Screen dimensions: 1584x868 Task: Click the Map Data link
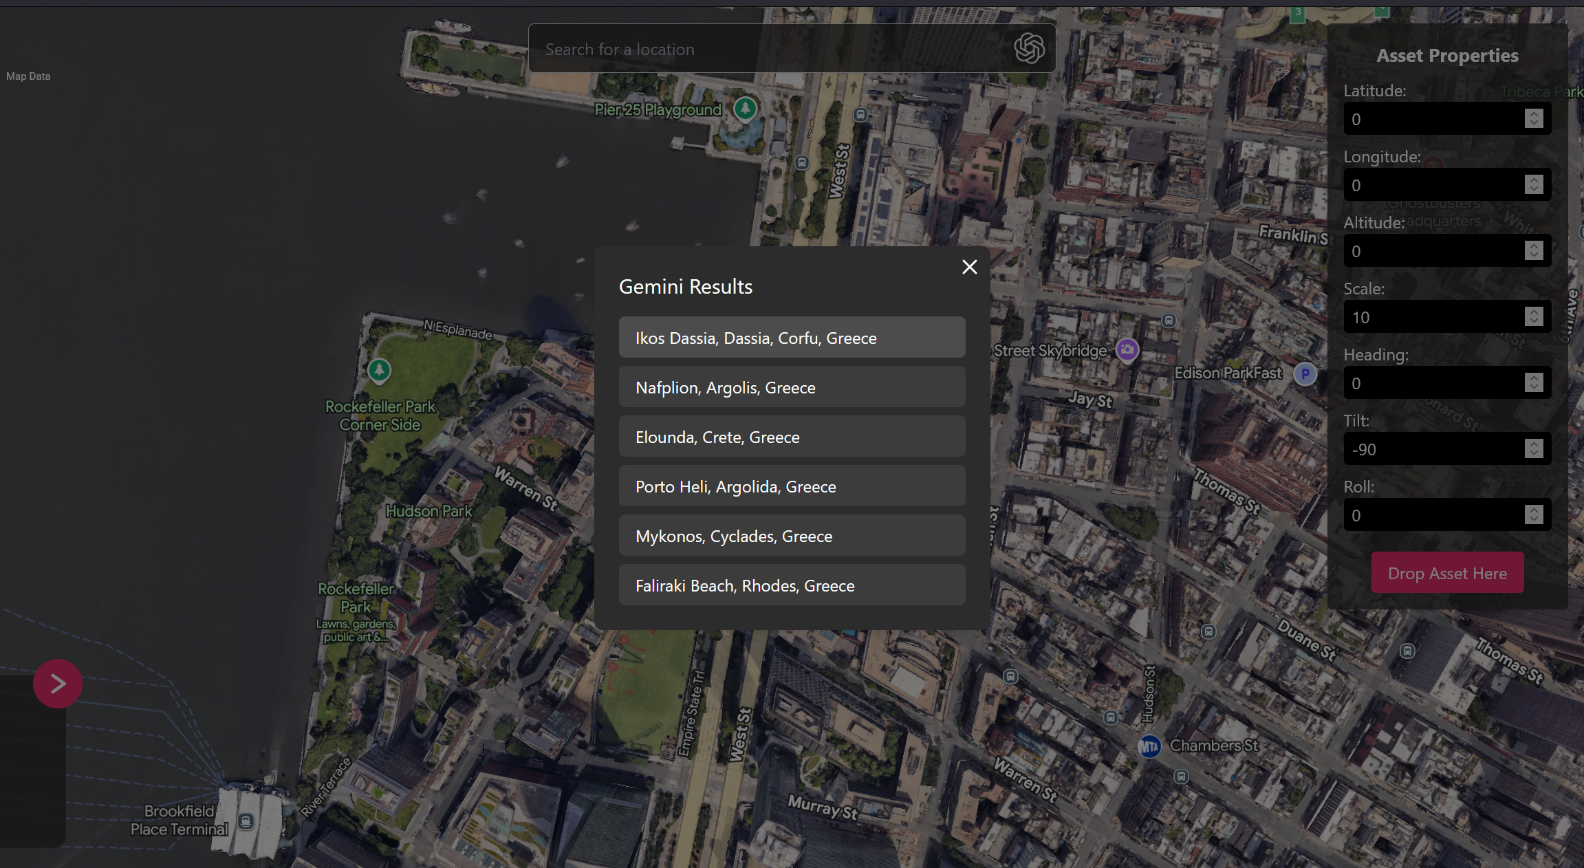(x=28, y=76)
